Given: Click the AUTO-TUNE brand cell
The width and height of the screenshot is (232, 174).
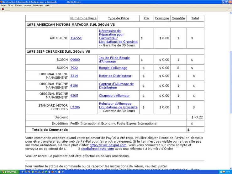Looking at the screenshot, I should (47, 38).
